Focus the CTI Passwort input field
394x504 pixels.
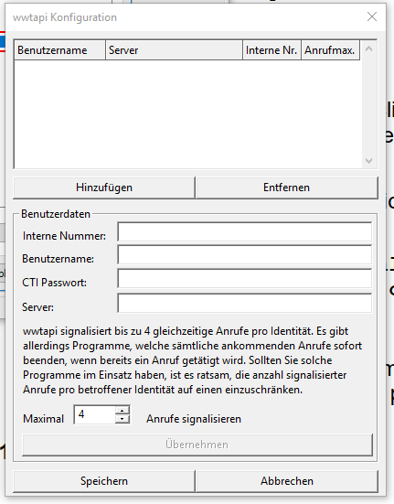click(x=245, y=279)
